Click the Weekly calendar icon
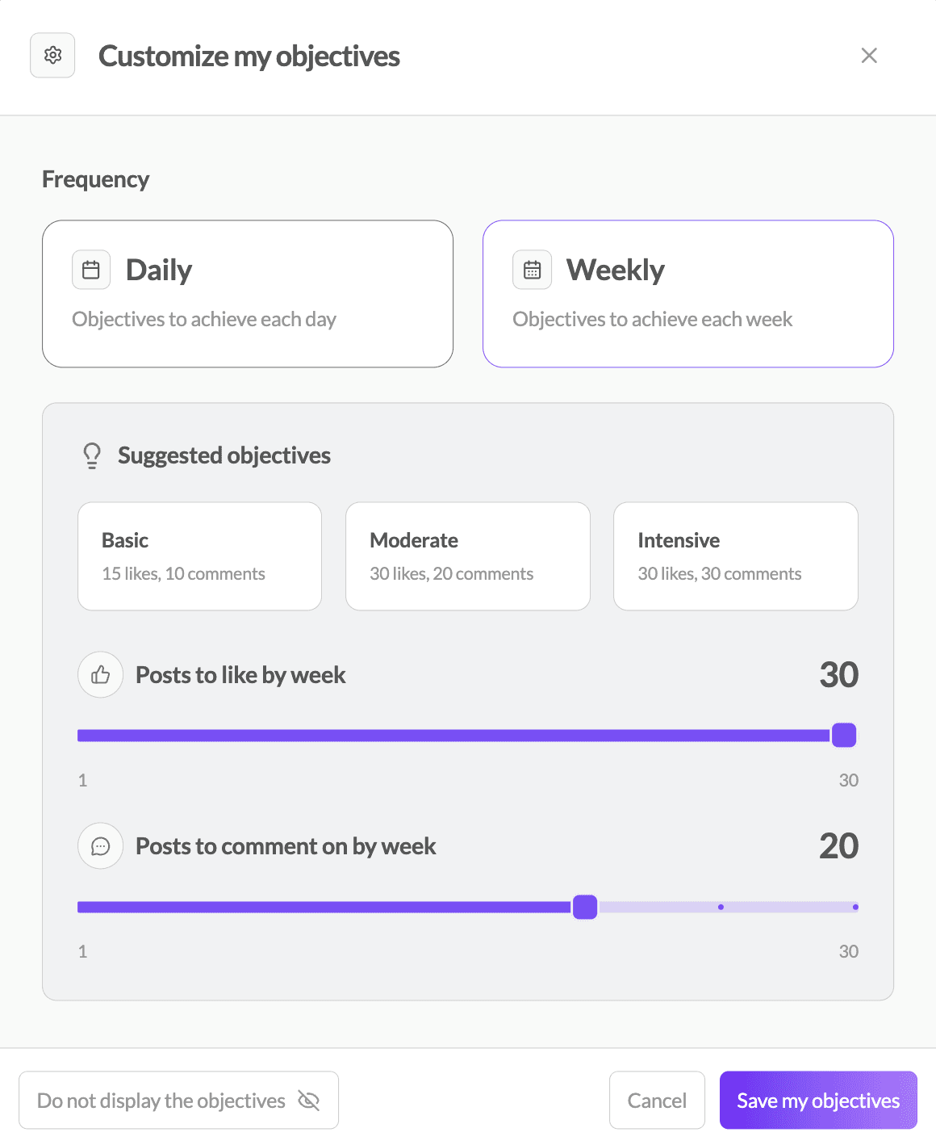This screenshot has width=936, height=1145. 533,270
